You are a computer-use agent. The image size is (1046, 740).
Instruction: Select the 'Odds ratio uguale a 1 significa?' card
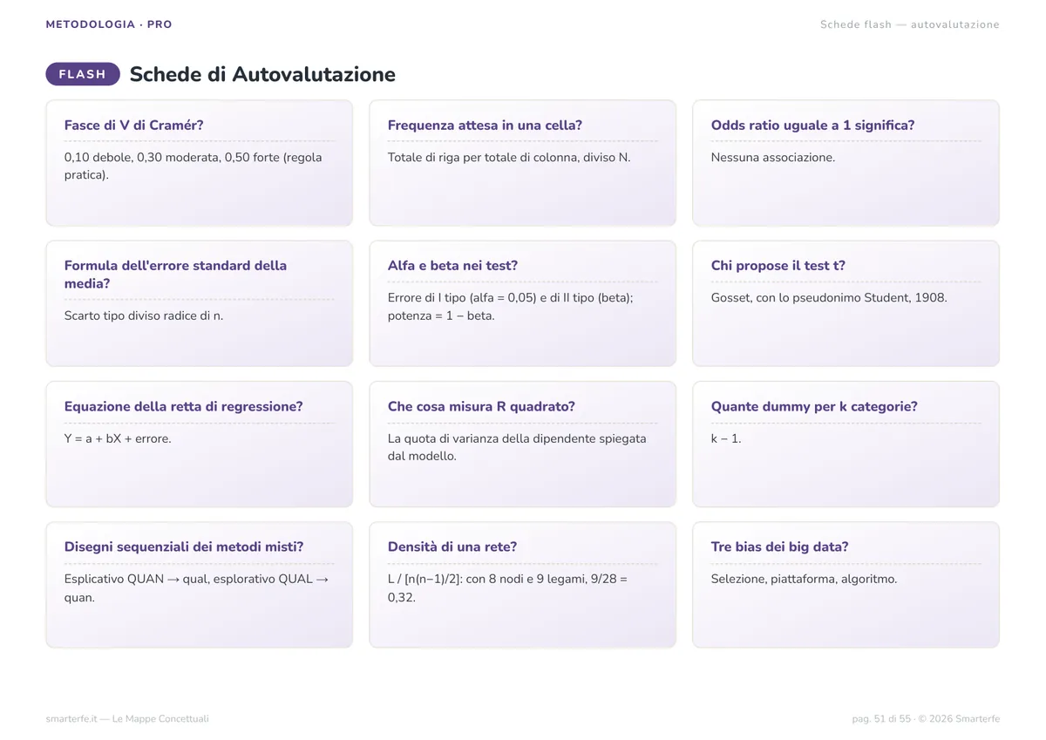pos(846,163)
